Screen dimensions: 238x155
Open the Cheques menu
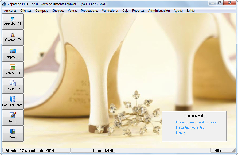[x=58, y=11]
